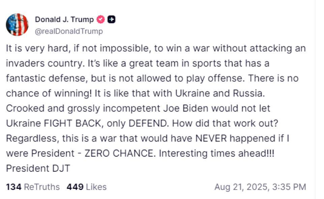Click the word "DEFEND" in the post
The width and height of the screenshot is (324, 199).
click(x=148, y=123)
